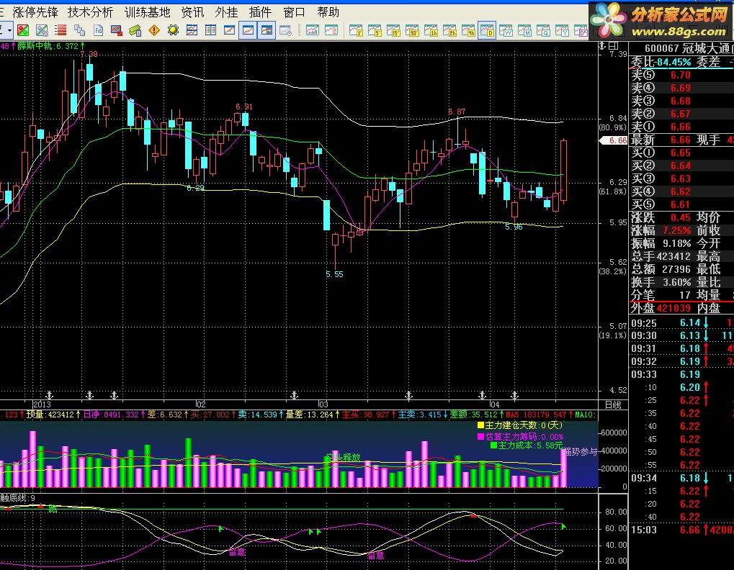Viewport: 734px width, 570px height.
Task: Click the orange warning diamond icon
Action: click(x=154, y=31)
